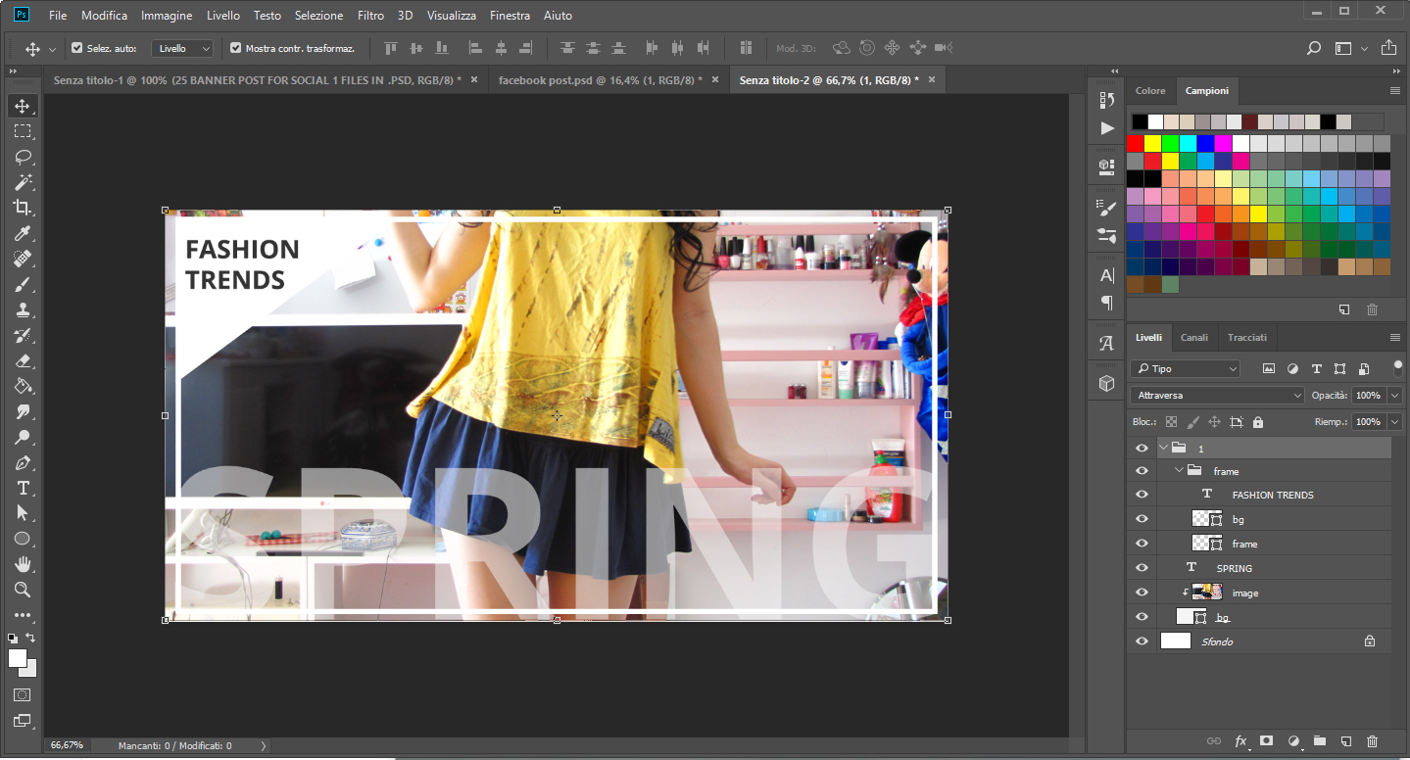Open the Attraversa blend mode dropdown
The width and height of the screenshot is (1410, 760).
[1217, 396]
